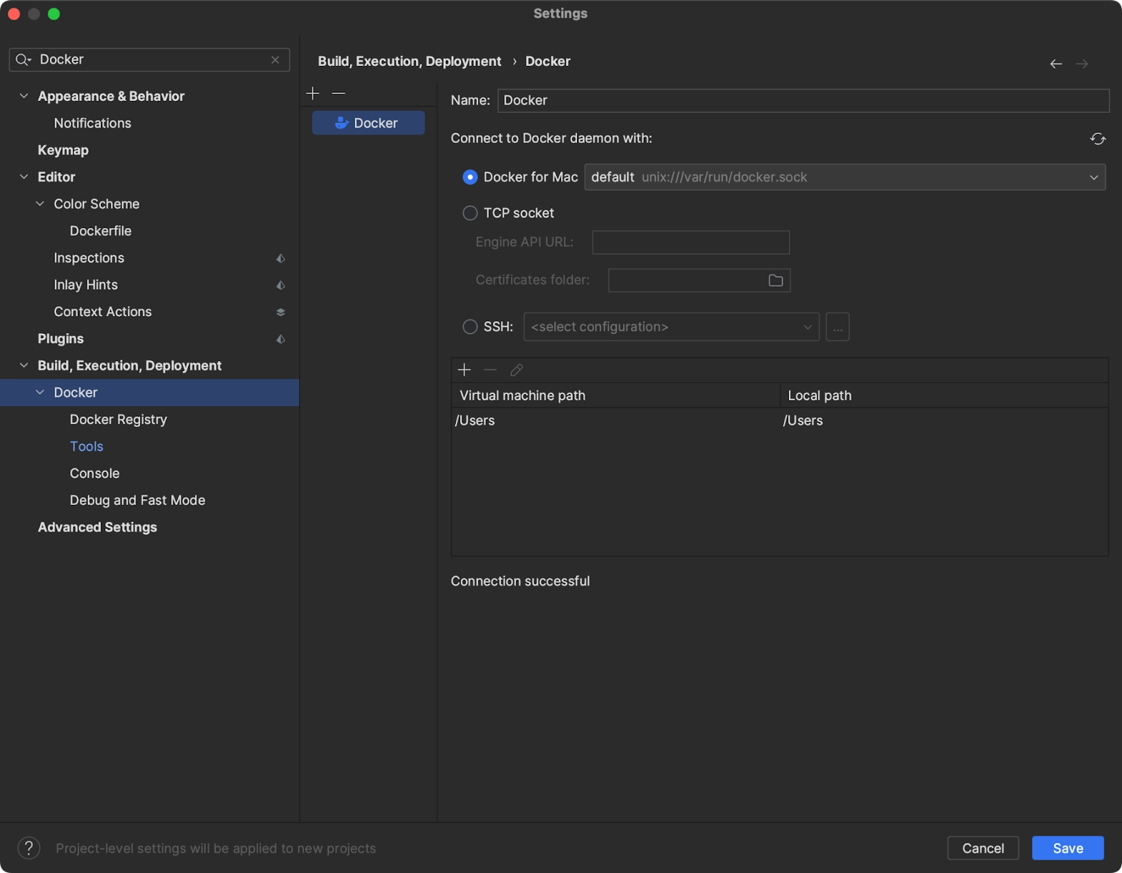
Task: Click into the Name text field
Action: coord(804,100)
